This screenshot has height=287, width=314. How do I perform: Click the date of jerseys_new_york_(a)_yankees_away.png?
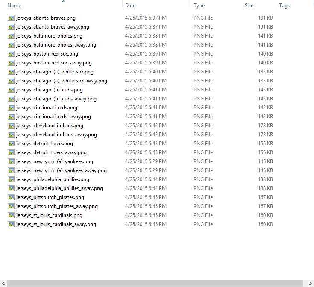[x=146, y=170]
